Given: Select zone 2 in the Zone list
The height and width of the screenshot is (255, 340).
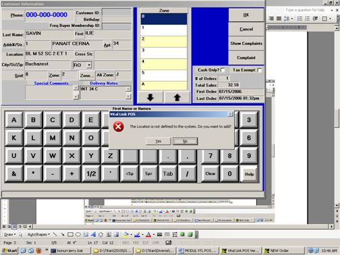Looking at the screenshot, I should pos(164,42).
